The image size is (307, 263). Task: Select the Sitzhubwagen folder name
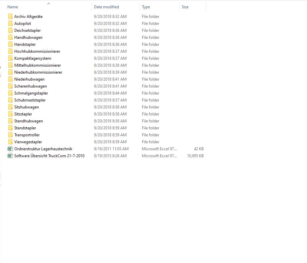click(x=27, y=107)
